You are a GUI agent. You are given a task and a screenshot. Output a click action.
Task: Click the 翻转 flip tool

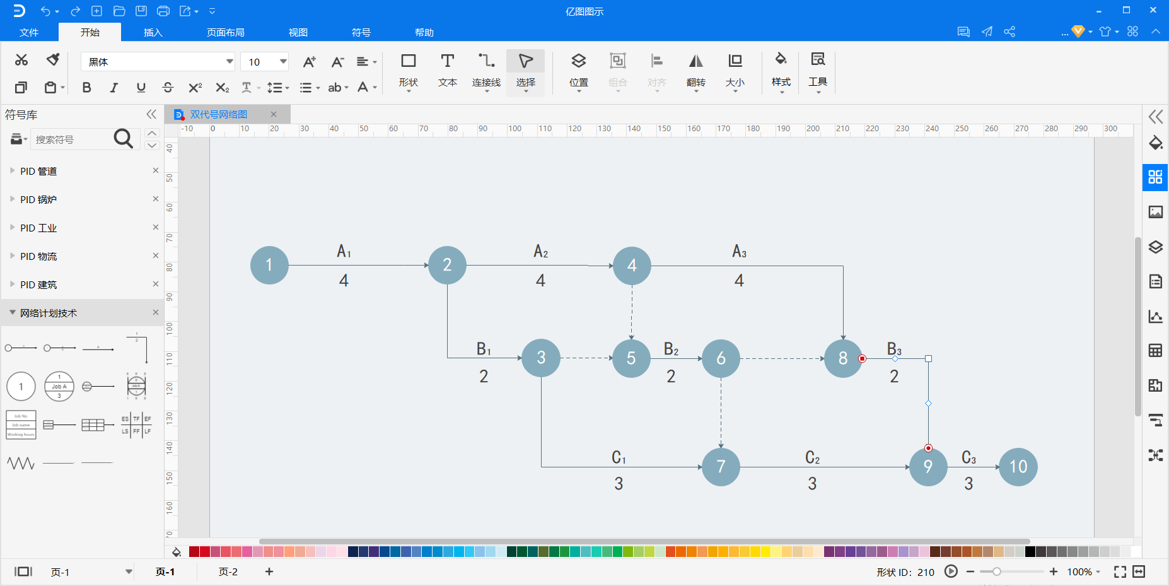696,71
